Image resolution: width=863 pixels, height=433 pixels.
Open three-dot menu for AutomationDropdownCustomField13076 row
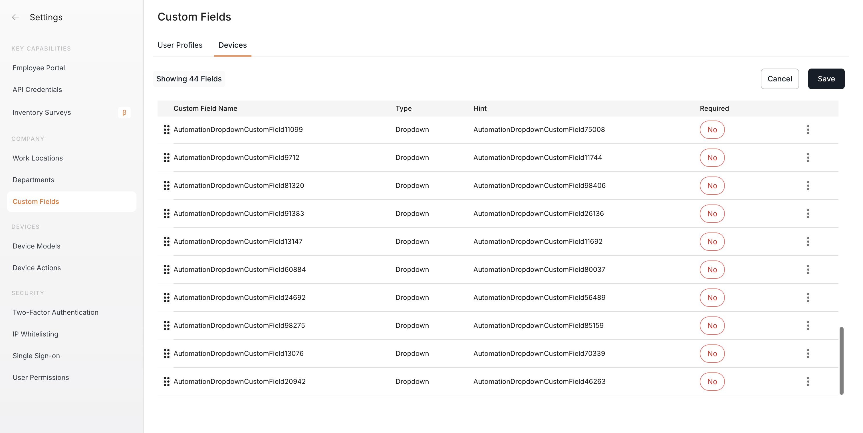tap(808, 354)
